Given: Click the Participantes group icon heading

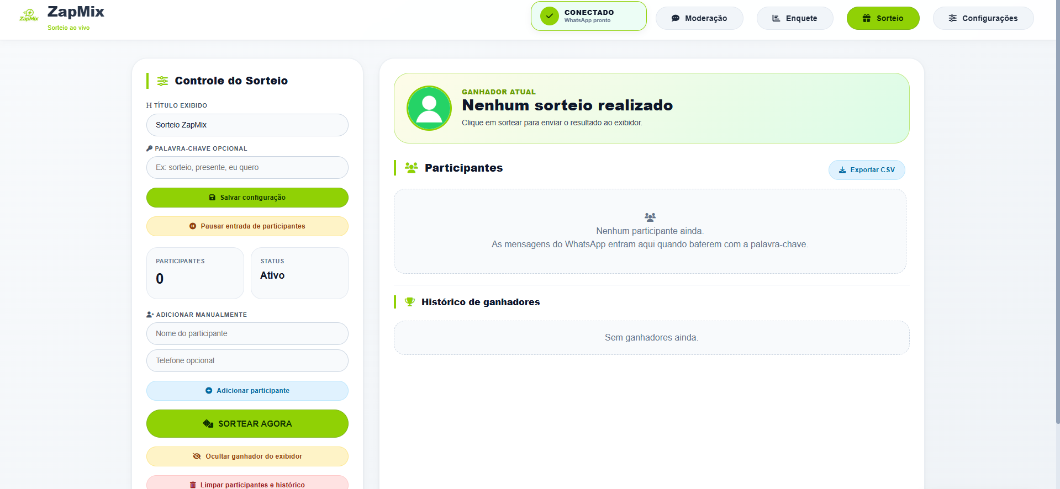Looking at the screenshot, I should click(412, 168).
